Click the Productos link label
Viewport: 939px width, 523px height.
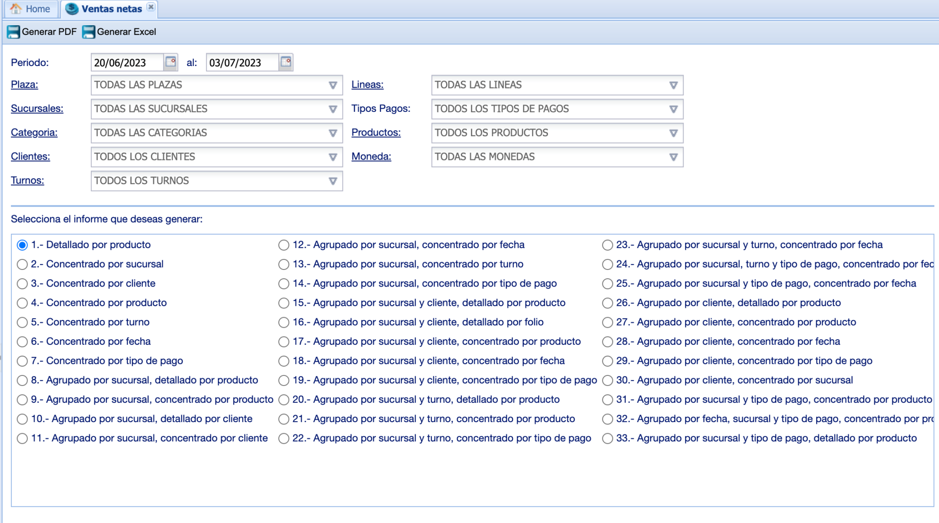click(376, 132)
